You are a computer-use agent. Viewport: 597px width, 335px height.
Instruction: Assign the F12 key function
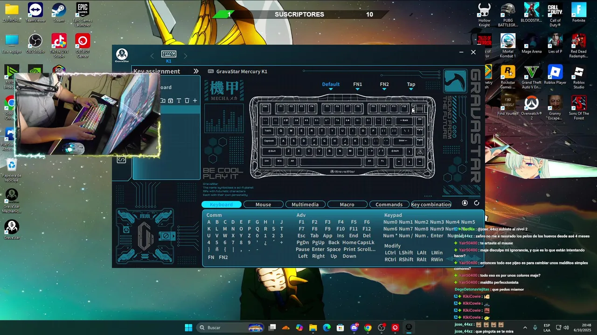pos(367,229)
